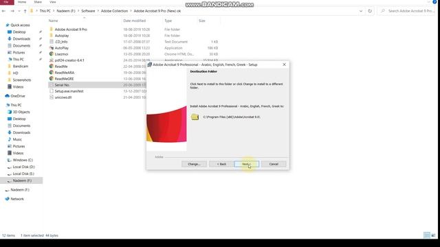This screenshot has height=247, width=440.
Task: Open 3D Objects under This PC
Action: point(21,112)
